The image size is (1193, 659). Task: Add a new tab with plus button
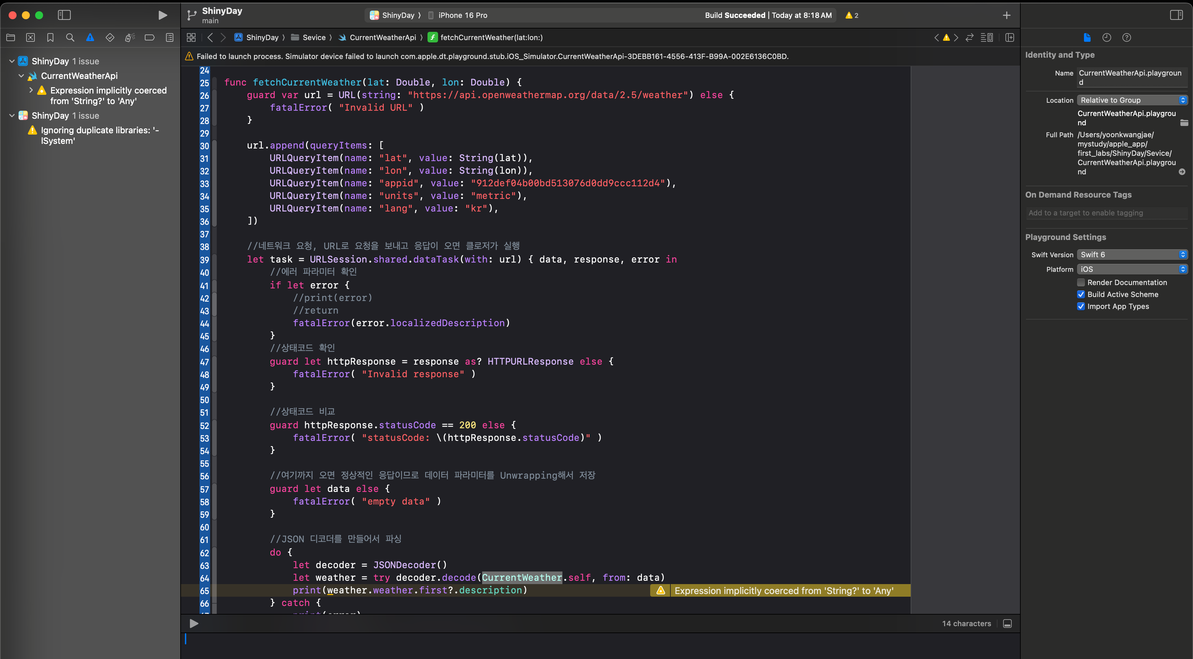1006,15
